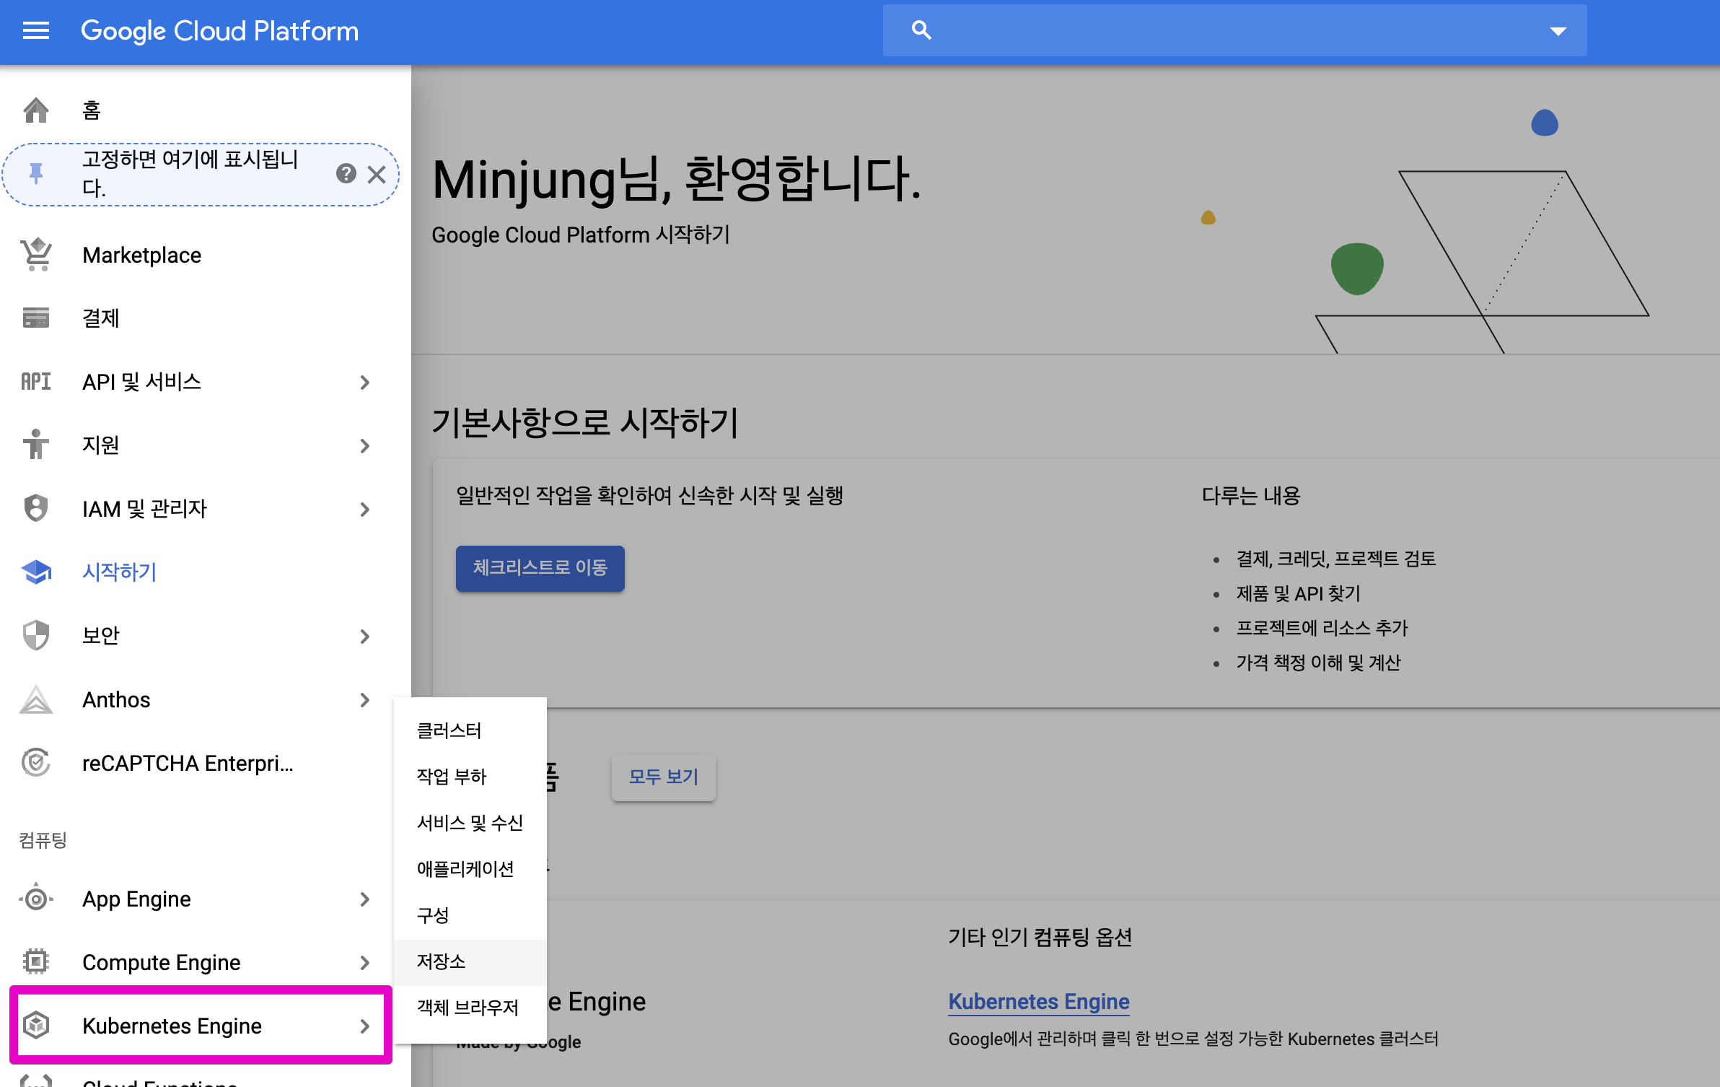1720x1087 pixels.
Task: Open the hamburger navigation menu
Action: pyautogui.click(x=36, y=31)
